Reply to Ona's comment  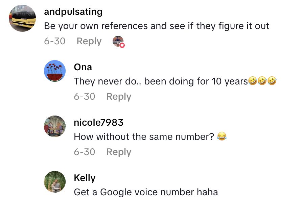pos(119,96)
